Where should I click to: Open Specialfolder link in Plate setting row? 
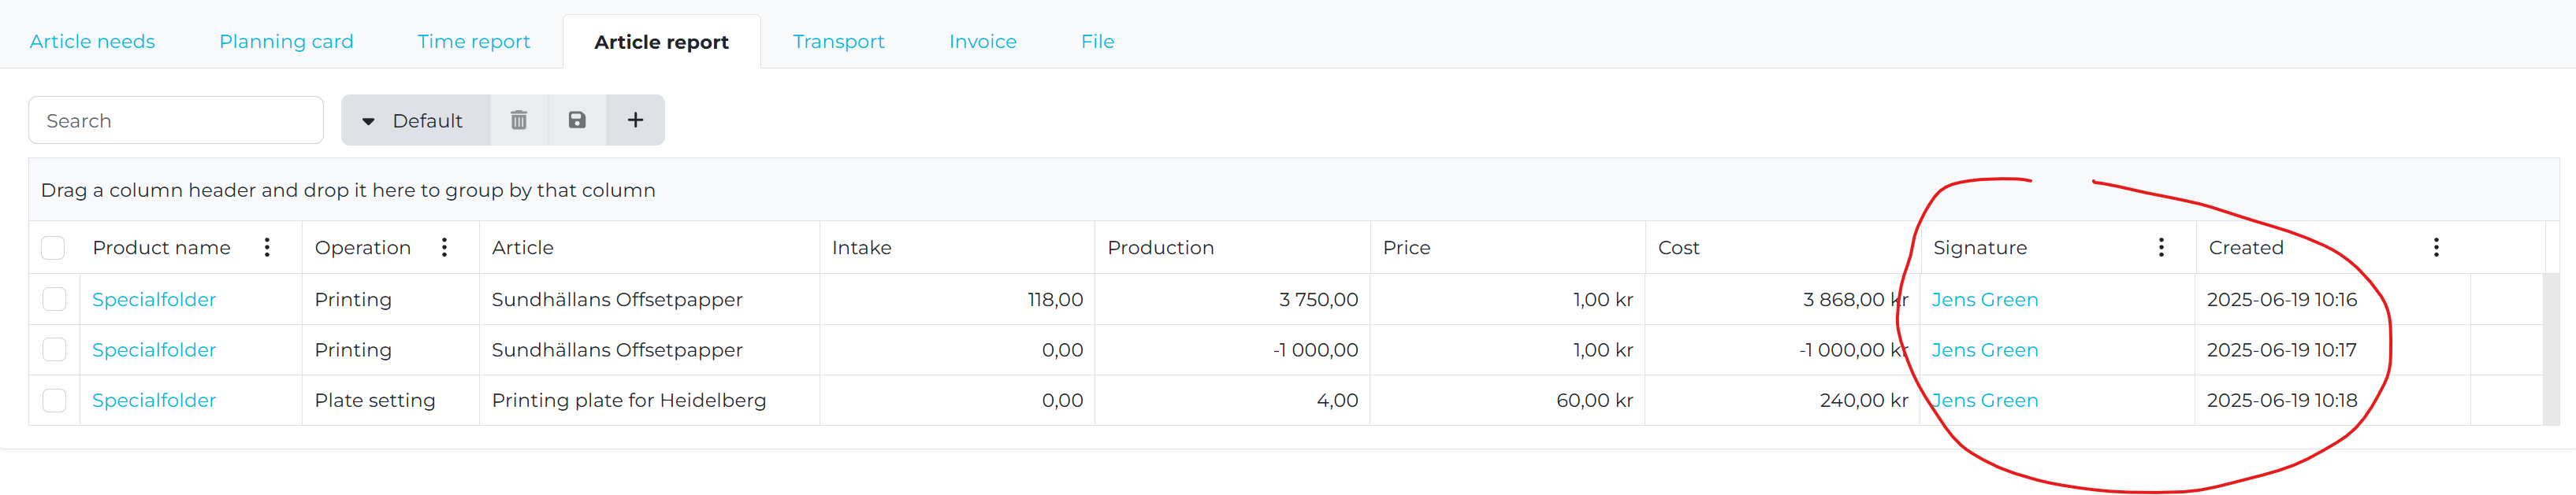[x=154, y=401]
